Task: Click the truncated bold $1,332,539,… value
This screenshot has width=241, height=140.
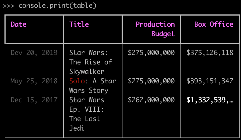Action: (210, 100)
